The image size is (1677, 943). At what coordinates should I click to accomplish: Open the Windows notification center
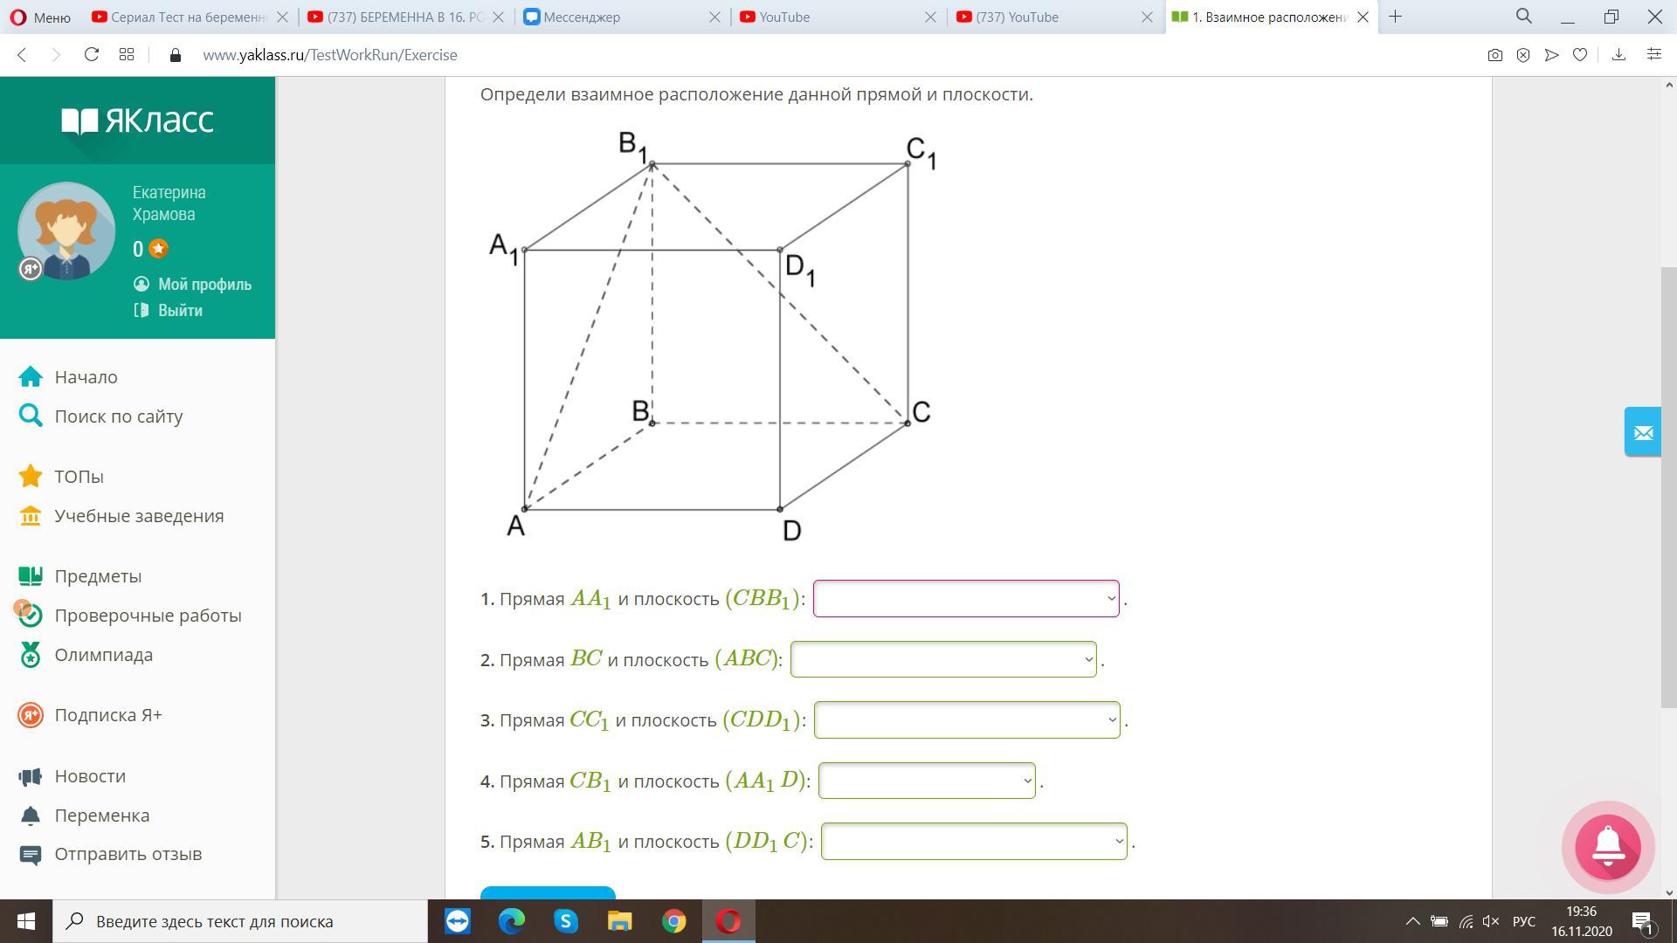click(1642, 921)
